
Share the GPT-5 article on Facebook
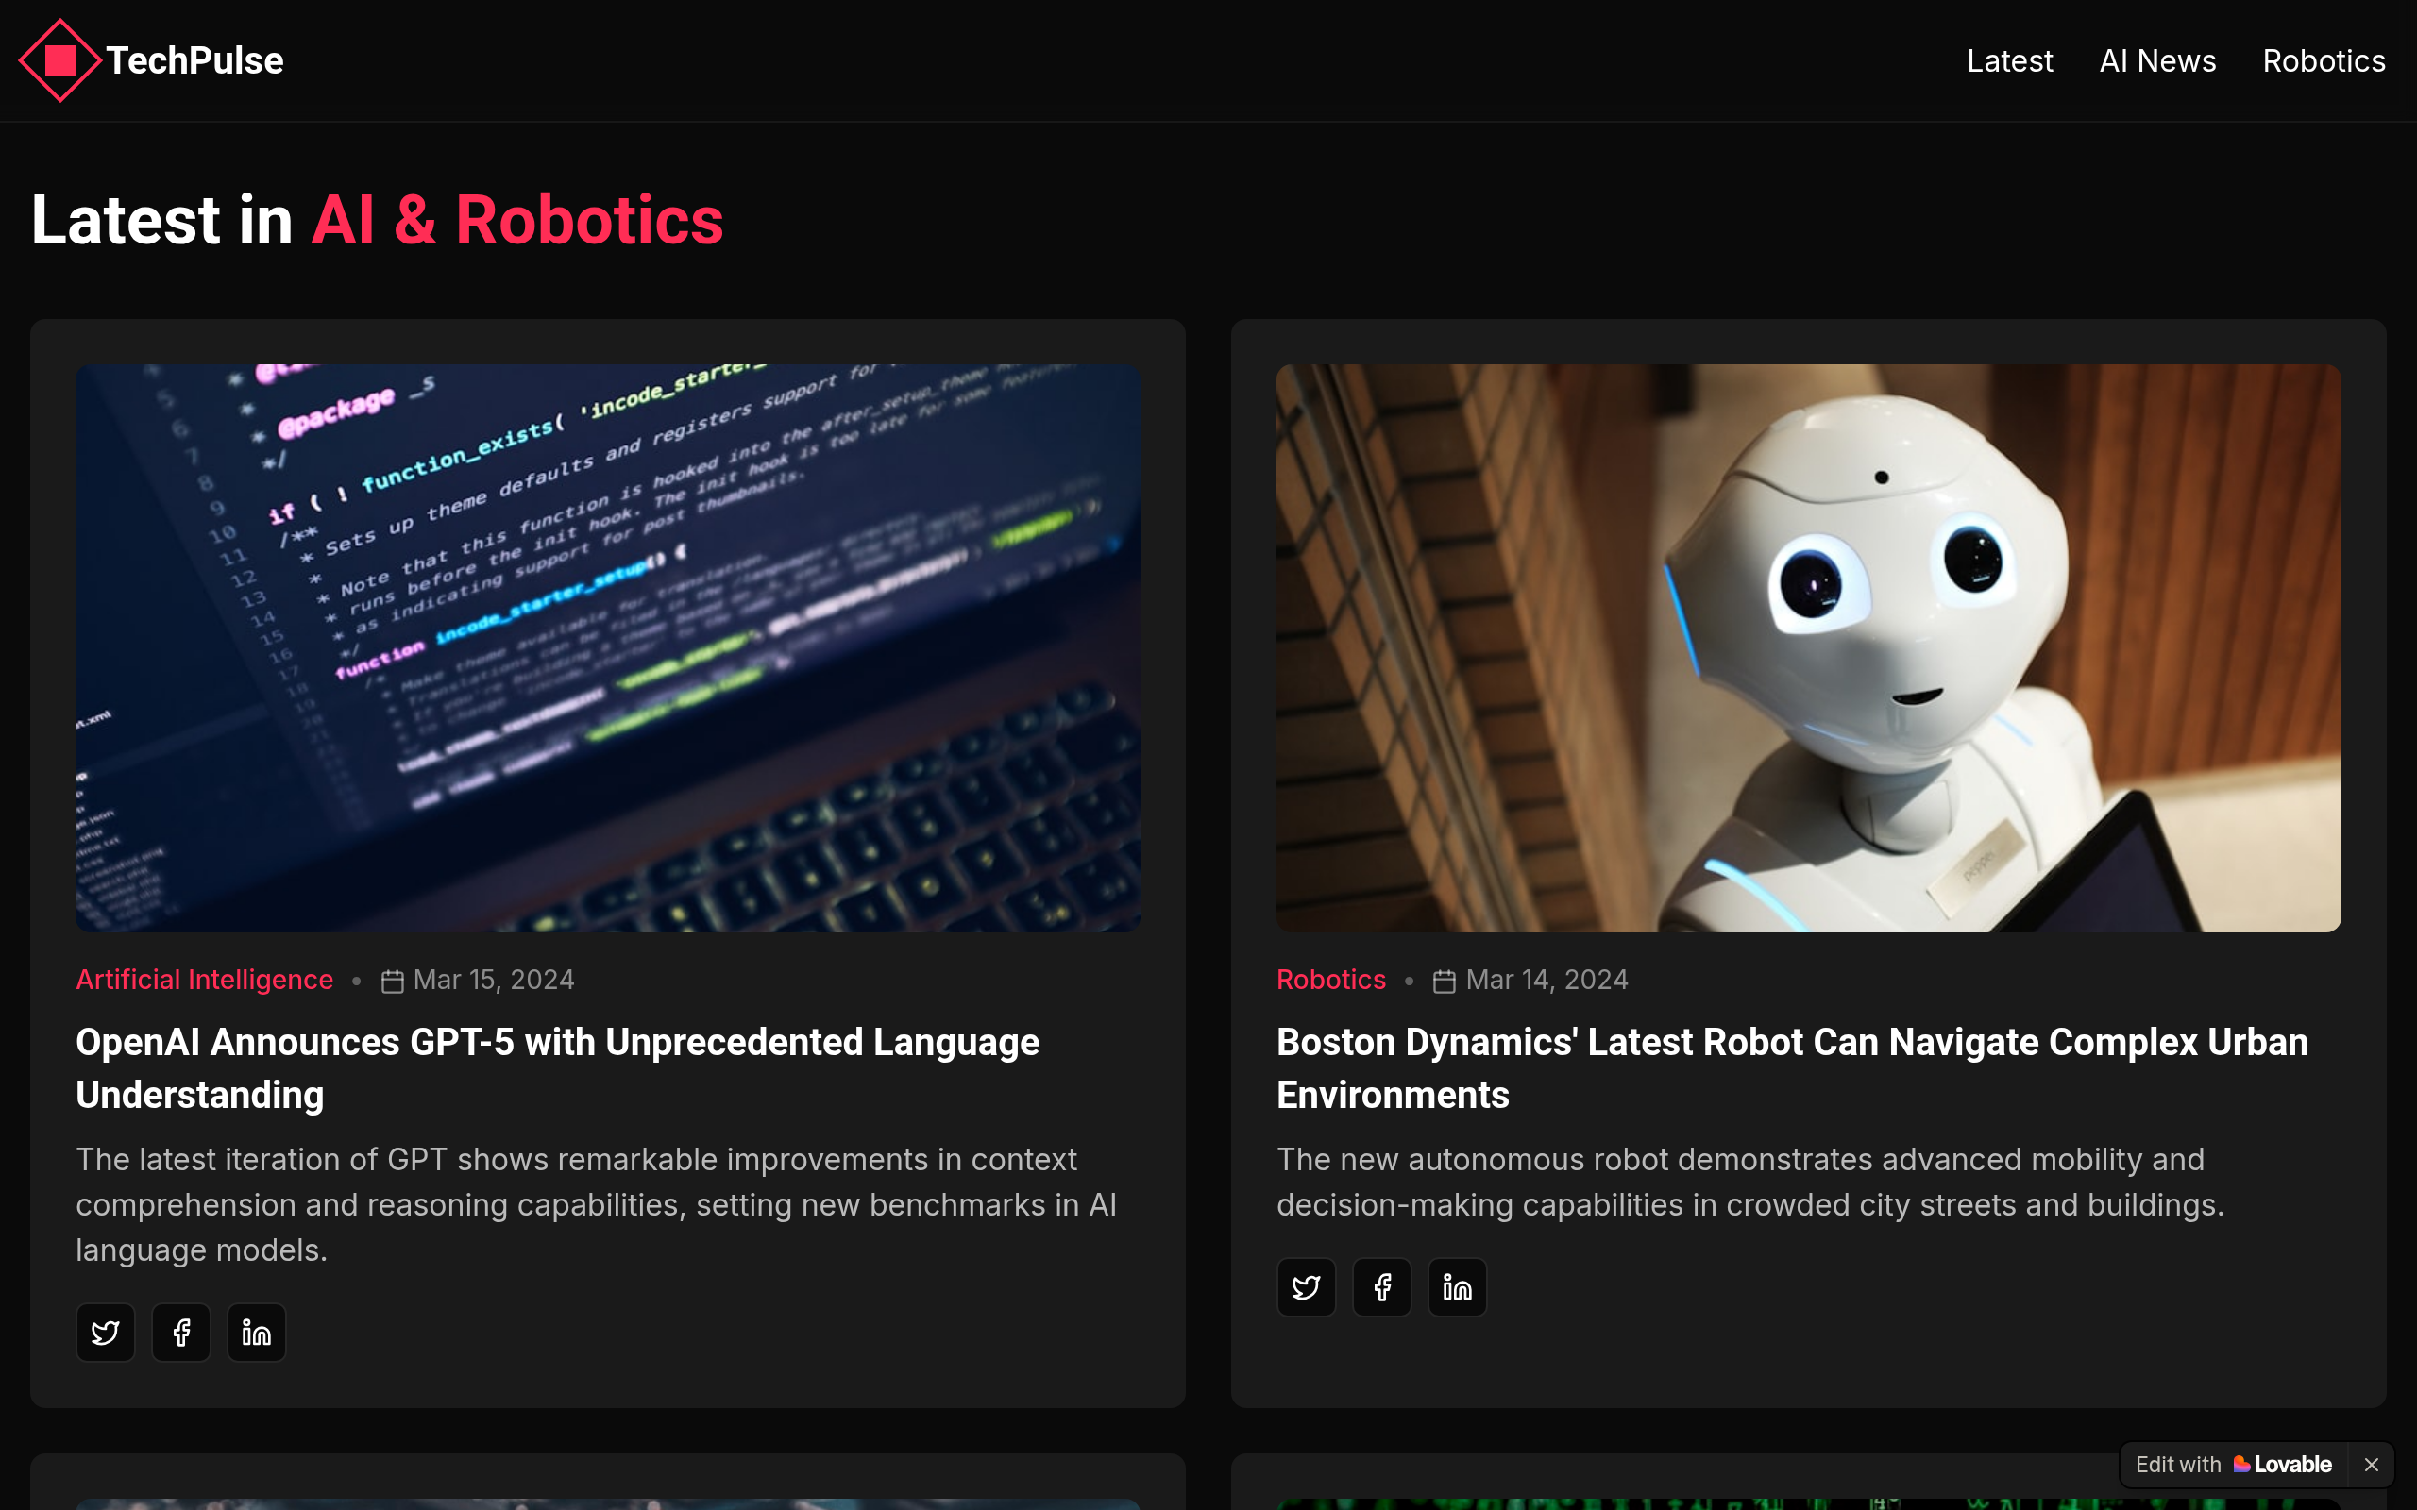pyautogui.click(x=180, y=1333)
